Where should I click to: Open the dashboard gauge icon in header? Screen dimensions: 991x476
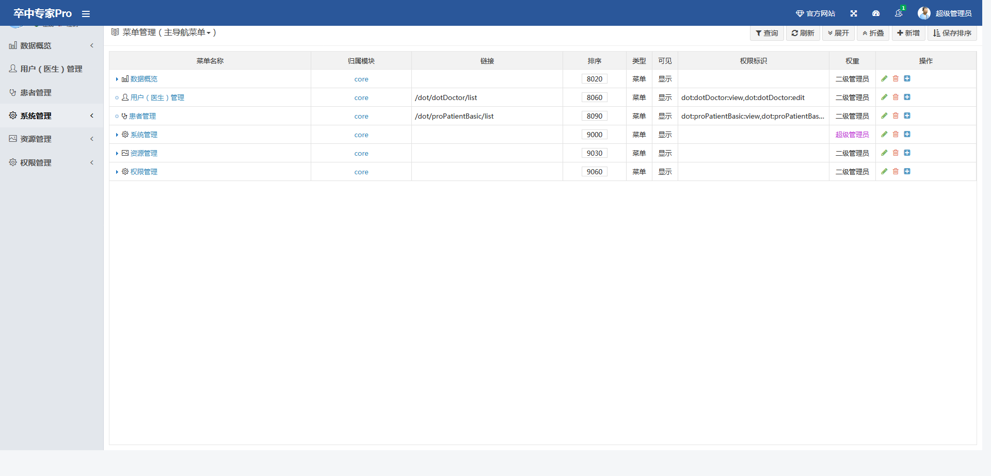coord(876,13)
